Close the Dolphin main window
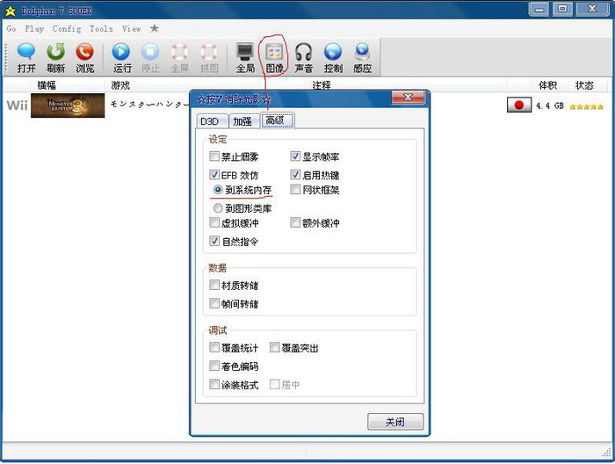Viewport: 615px width, 464px height. point(592,9)
